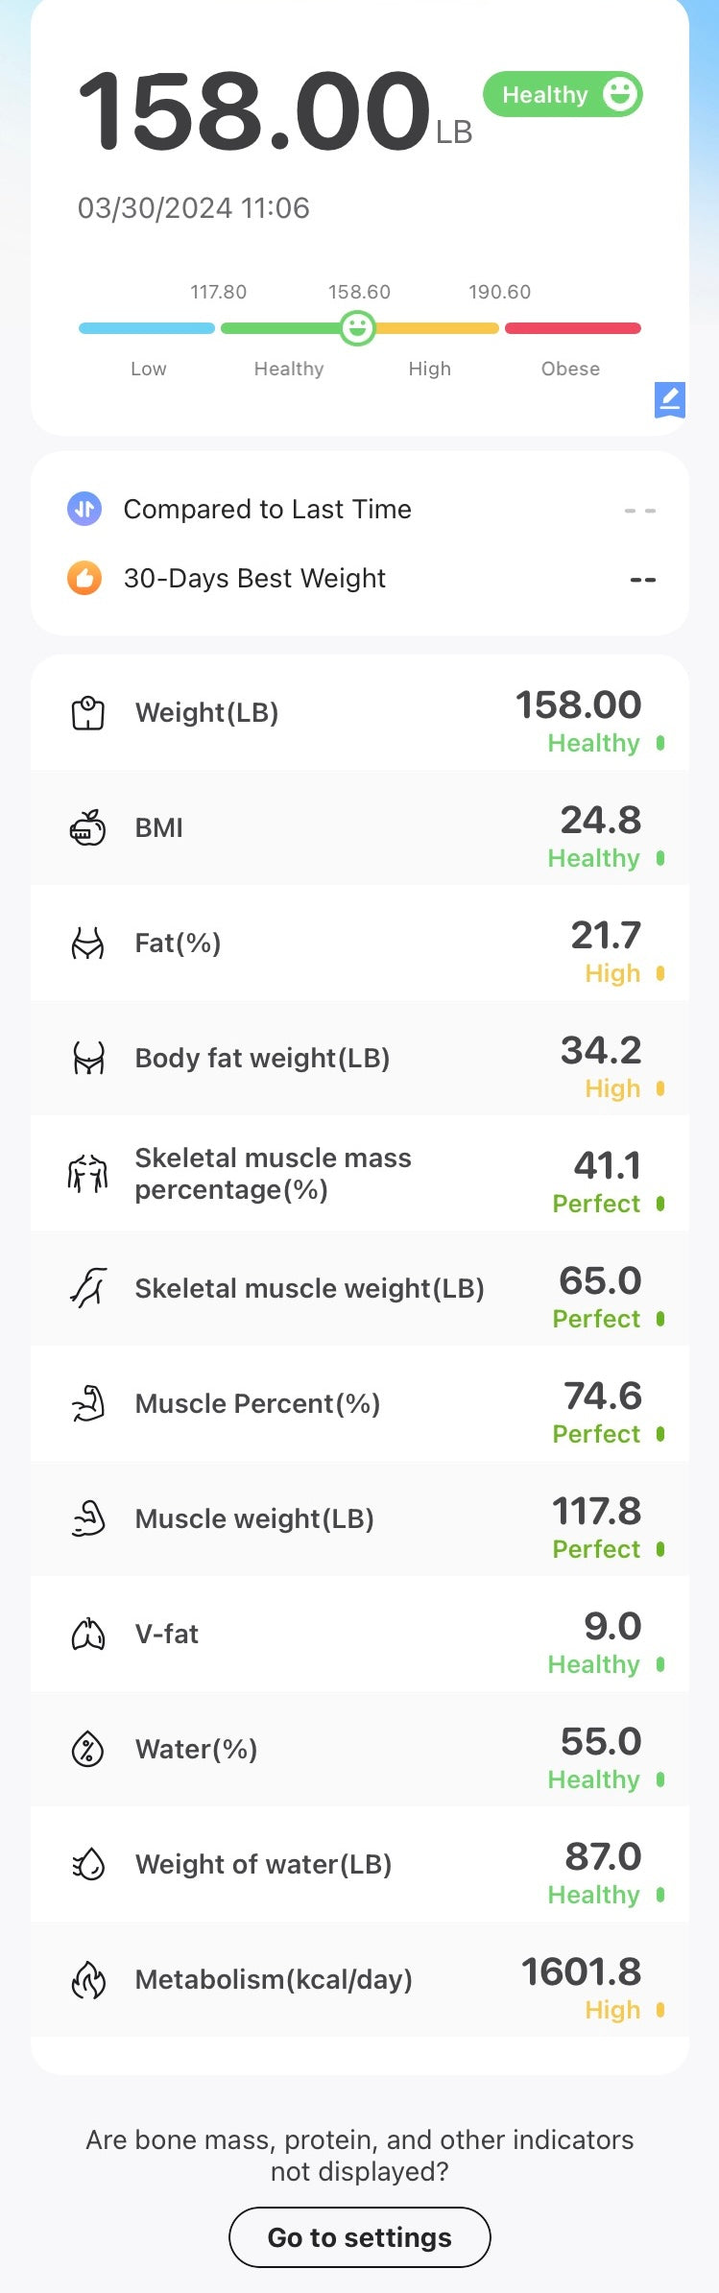This screenshot has width=719, height=2293.
Task: Tap the V-fat lungs icon
Action: pos(88,1634)
